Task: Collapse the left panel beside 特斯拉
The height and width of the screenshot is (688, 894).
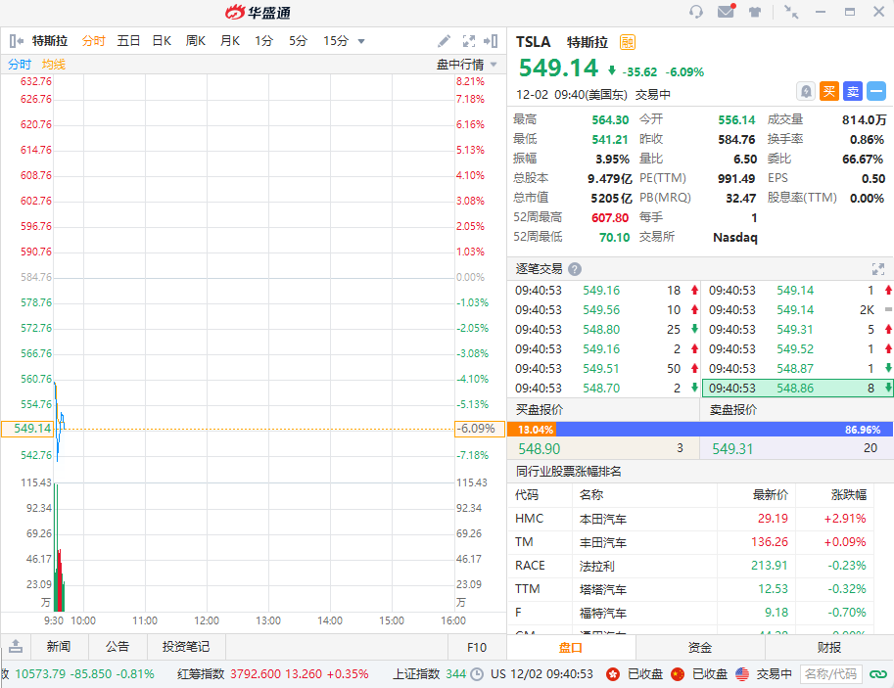Action: click(17, 41)
